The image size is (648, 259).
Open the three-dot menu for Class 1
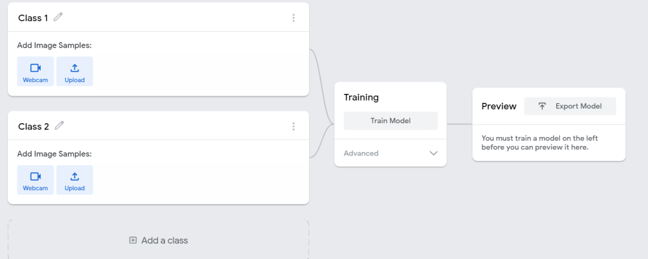coord(293,18)
